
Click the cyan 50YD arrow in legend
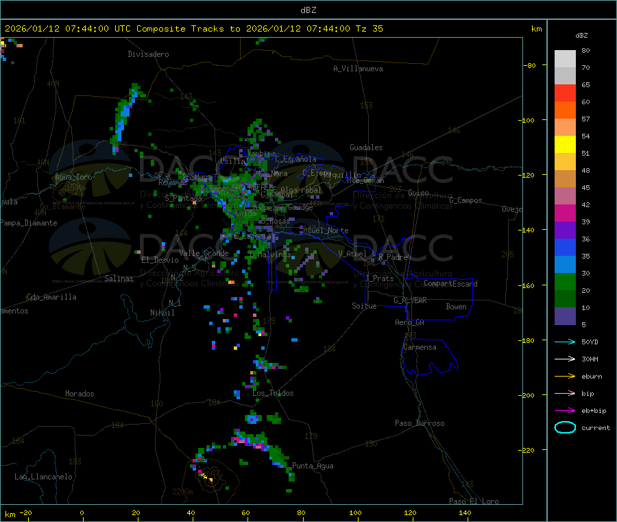tap(565, 342)
